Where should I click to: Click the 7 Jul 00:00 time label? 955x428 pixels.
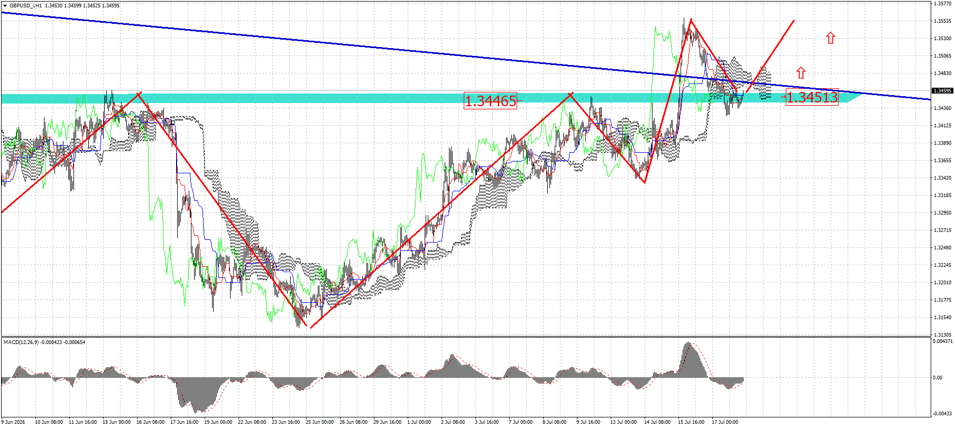521,422
